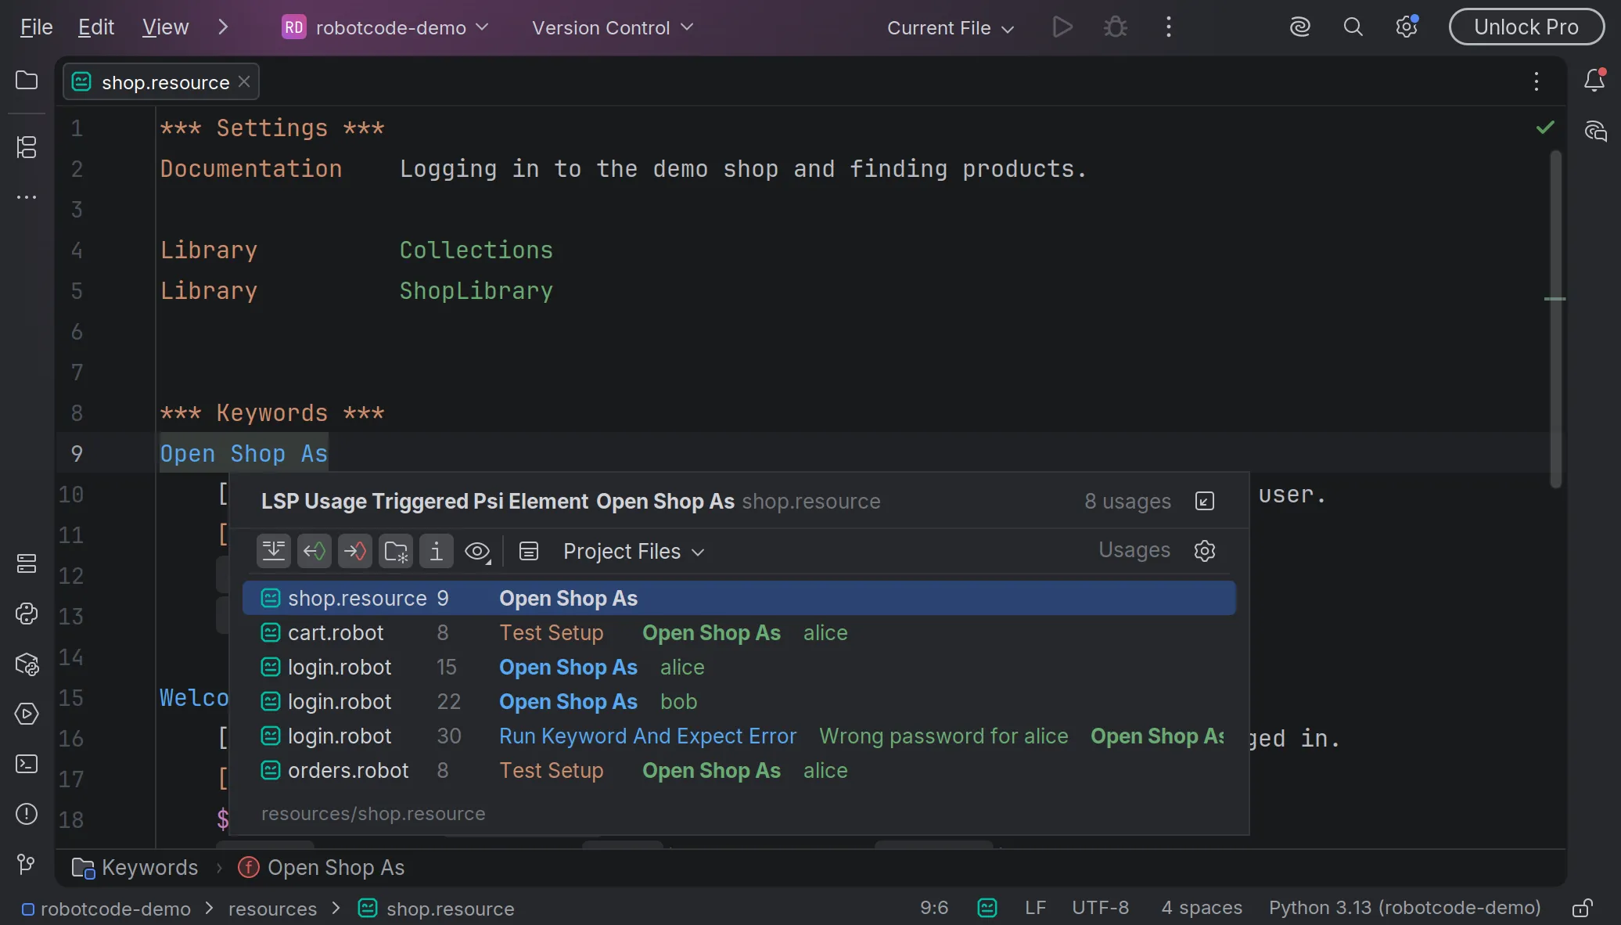Screen dimensions: 1621x925
Task: Click the resources path breadcrumb
Action: pyautogui.click(x=272, y=909)
